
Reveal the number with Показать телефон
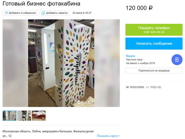(x=154, y=30)
